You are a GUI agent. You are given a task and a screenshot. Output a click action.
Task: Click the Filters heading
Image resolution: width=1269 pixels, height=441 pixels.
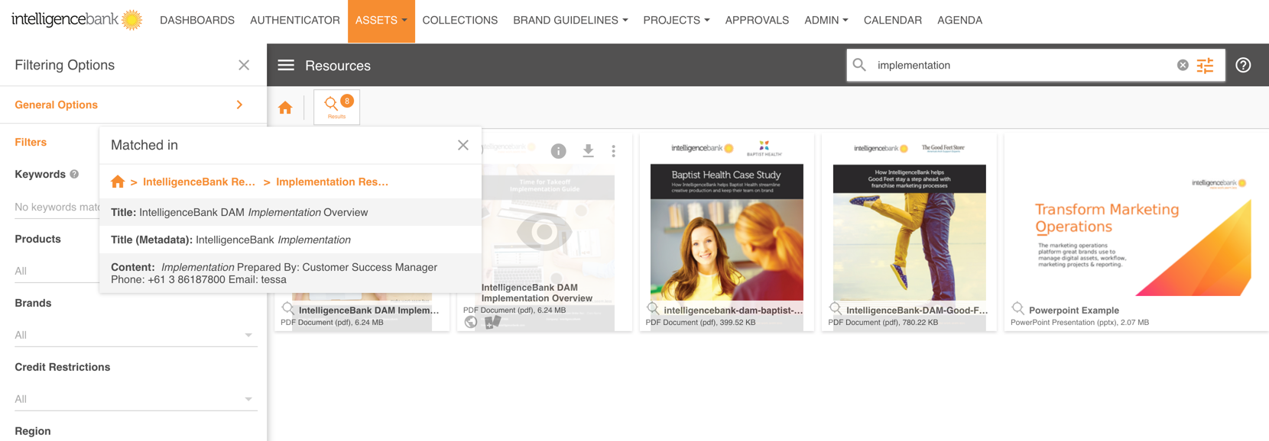31,142
